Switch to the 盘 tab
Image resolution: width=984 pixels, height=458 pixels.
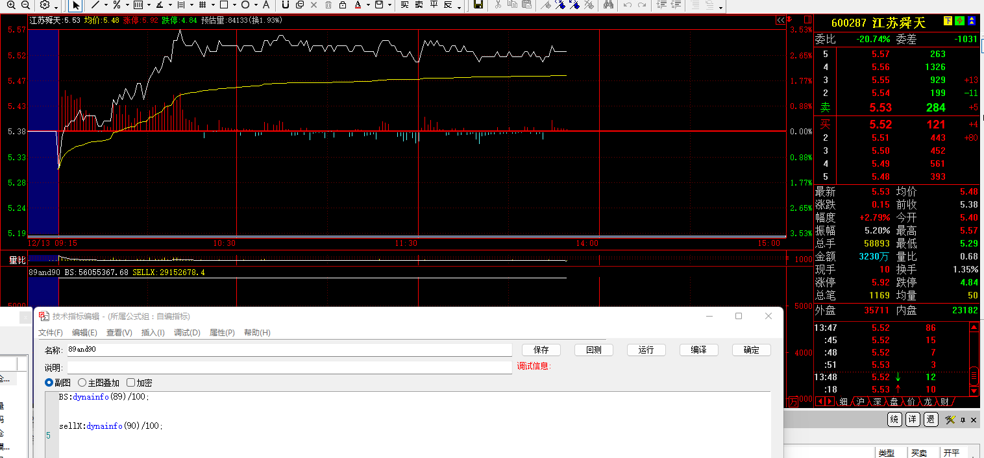click(x=894, y=402)
